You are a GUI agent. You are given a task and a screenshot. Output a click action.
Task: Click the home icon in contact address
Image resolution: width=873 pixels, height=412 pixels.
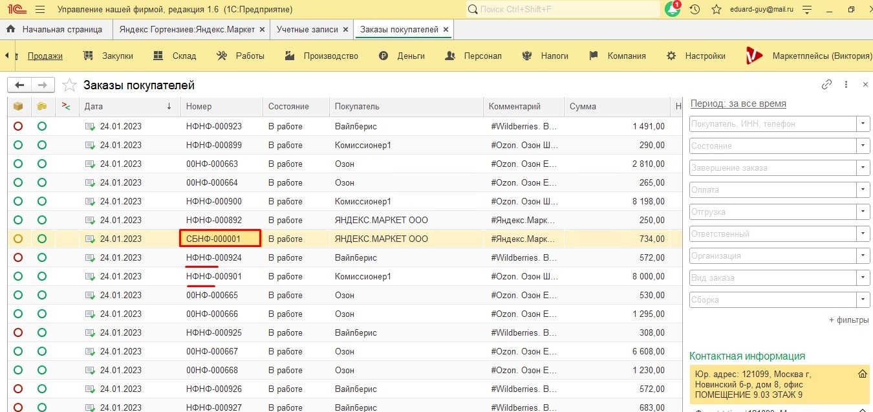point(862,374)
